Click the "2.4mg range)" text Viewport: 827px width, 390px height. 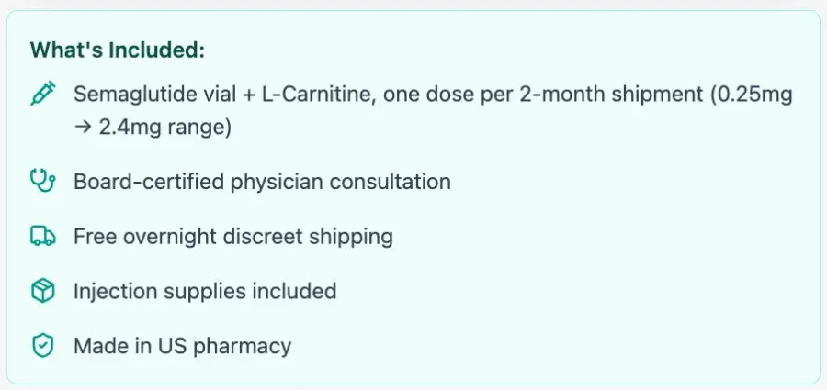coord(165,128)
